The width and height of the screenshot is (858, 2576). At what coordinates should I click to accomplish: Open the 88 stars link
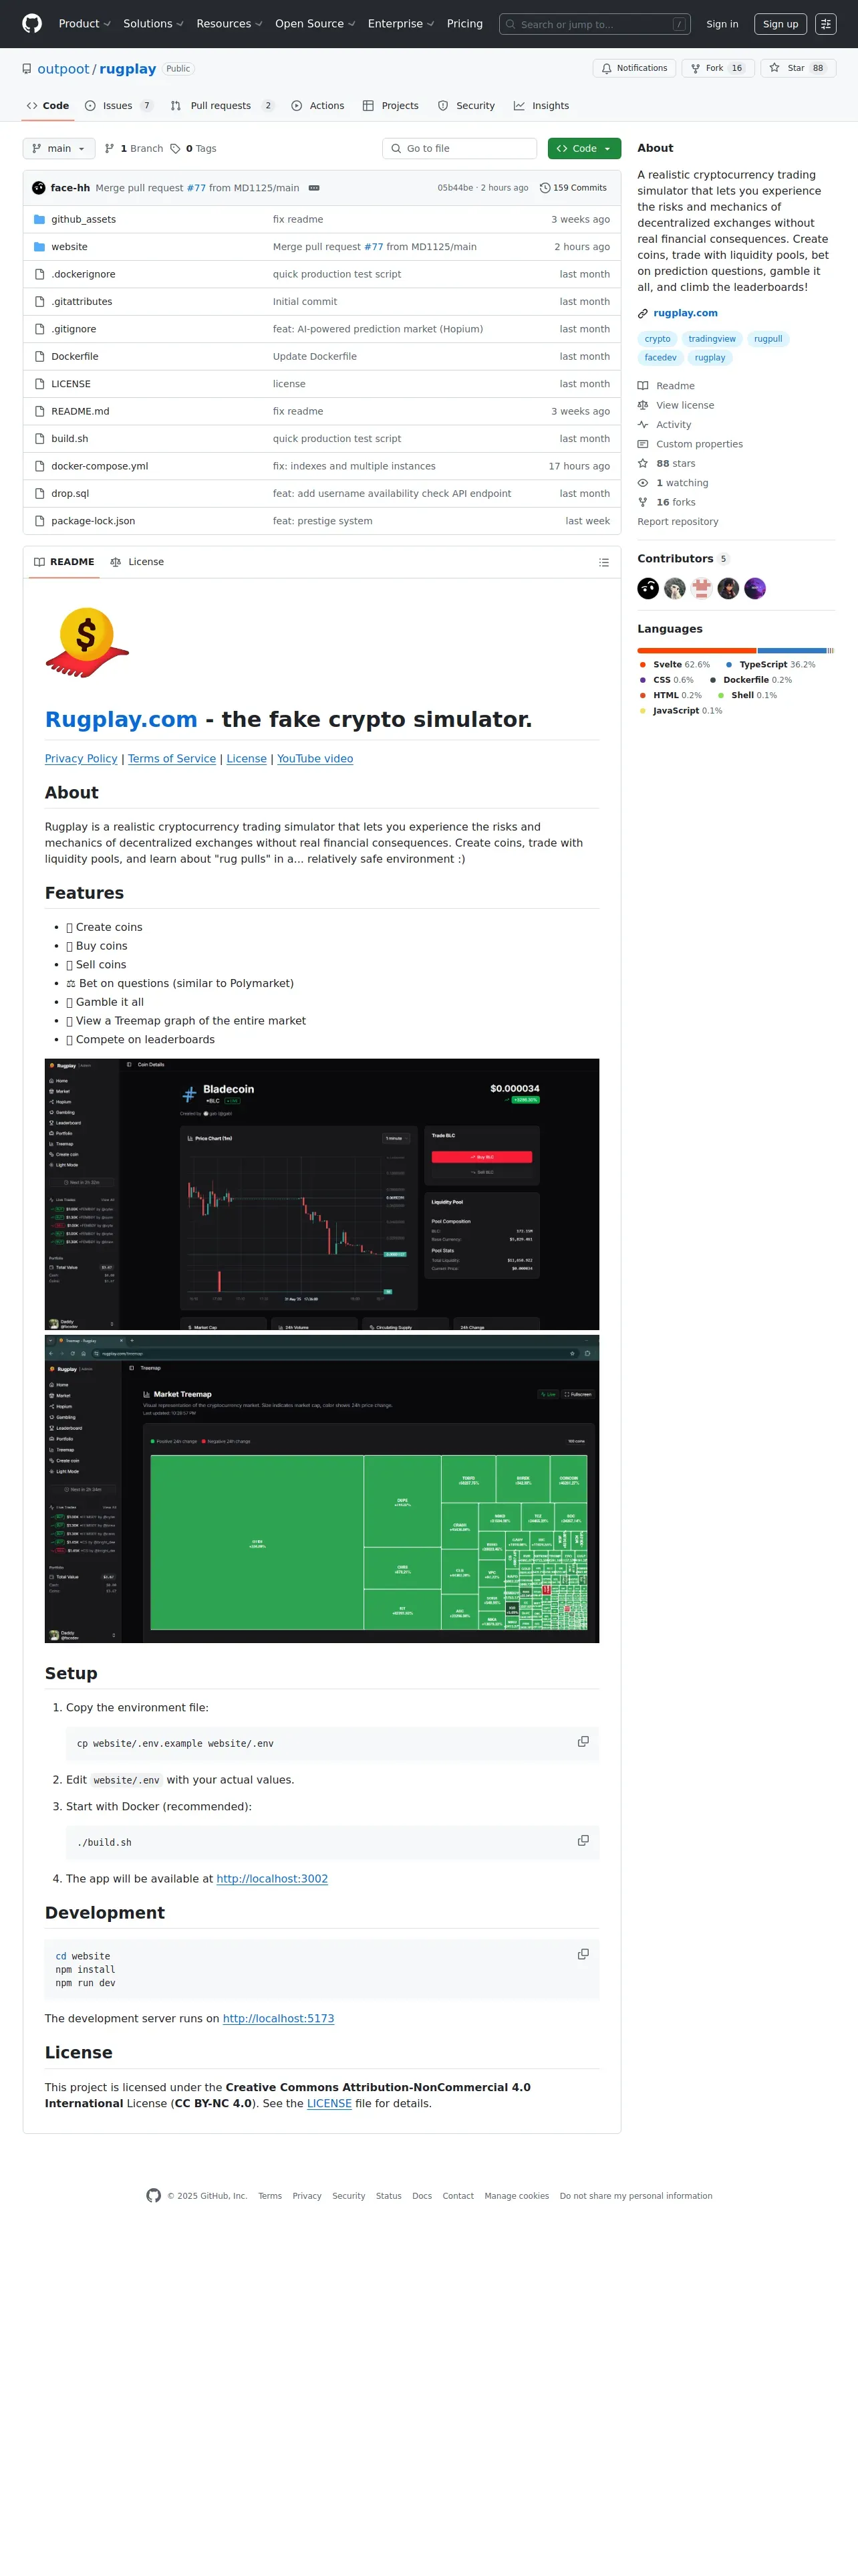[675, 464]
